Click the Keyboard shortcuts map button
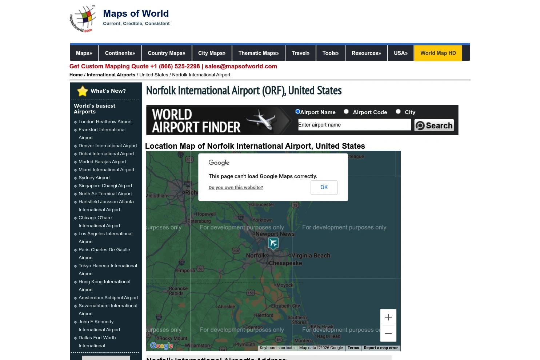540x360 pixels. point(277,348)
